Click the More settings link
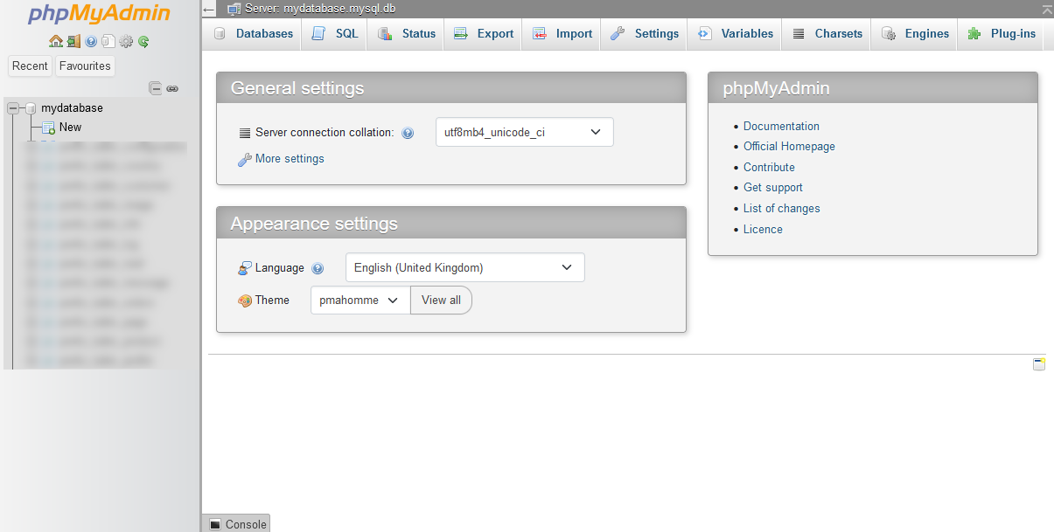 (x=289, y=159)
